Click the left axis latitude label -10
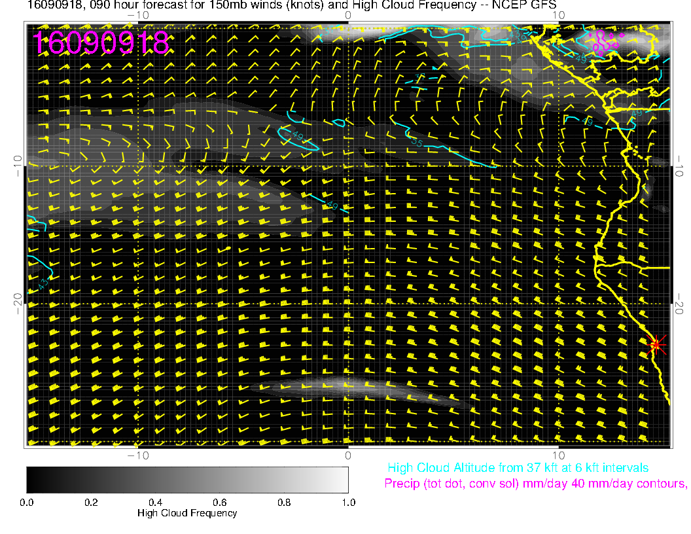The width and height of the screenshot is (691, 534). coord(17,166)
